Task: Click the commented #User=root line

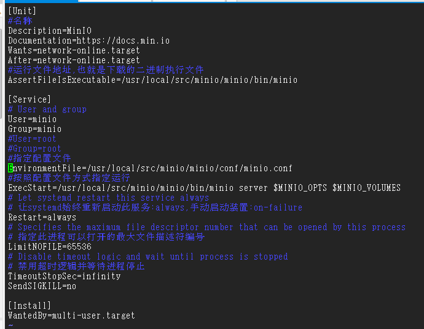Action: click(x=32, y=139)
